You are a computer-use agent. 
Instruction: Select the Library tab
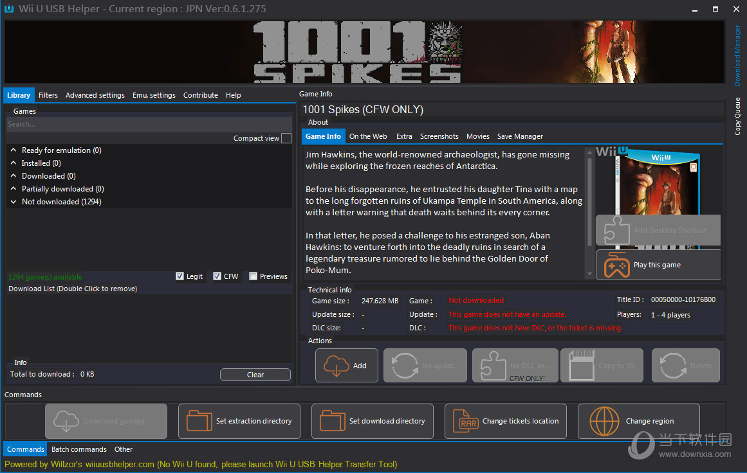19,95
